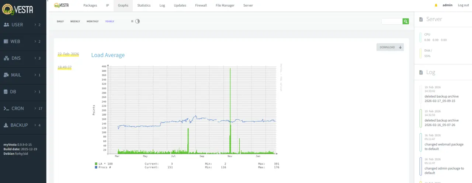Click into the search input field
This screenshot has height=183, width=472.
tap(392, 21)
